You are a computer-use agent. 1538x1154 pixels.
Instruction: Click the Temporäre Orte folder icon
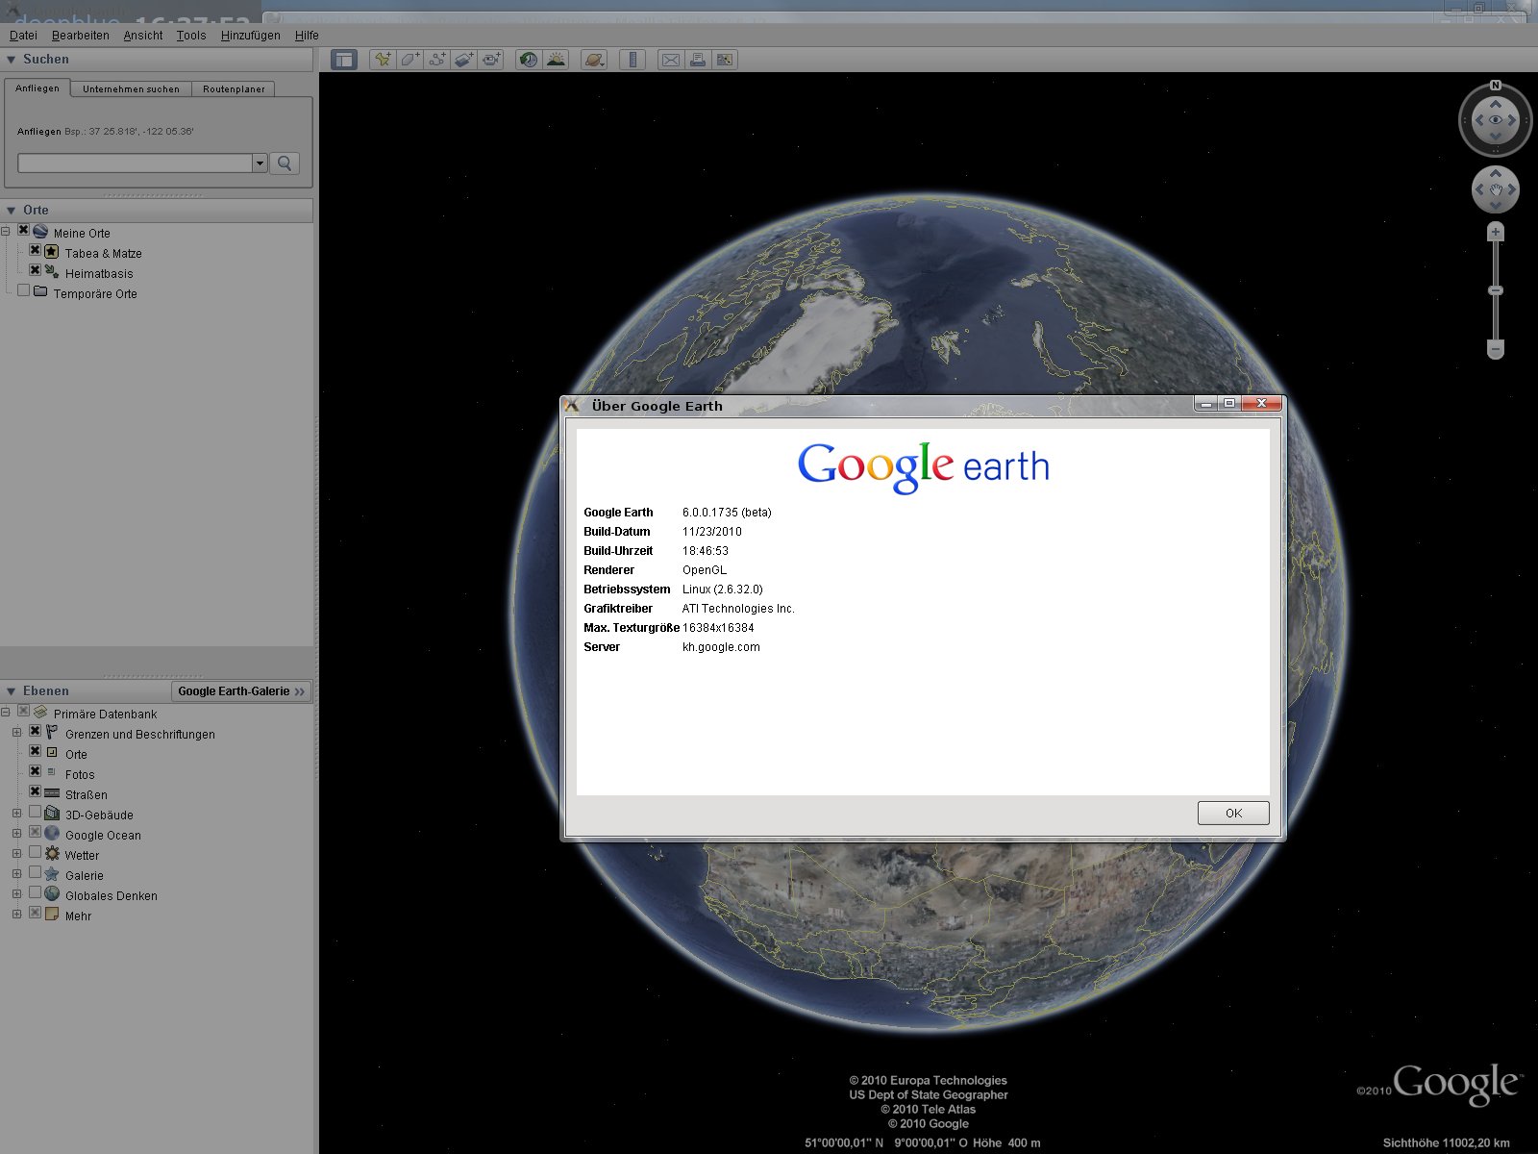tap(40, 291)
